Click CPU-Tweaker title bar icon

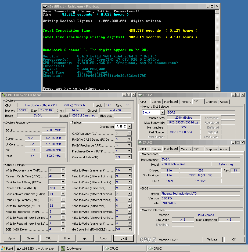click(x=3, y=95)
